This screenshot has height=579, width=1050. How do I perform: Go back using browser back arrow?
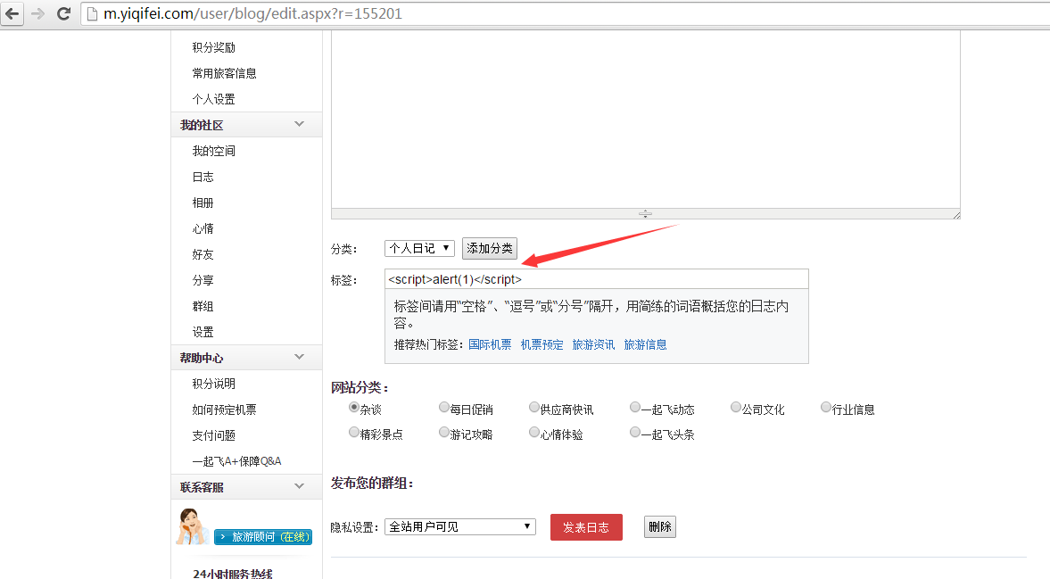(12, 13)
